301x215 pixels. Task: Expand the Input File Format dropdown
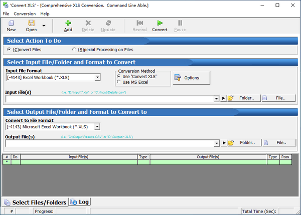tap(97, 77)
